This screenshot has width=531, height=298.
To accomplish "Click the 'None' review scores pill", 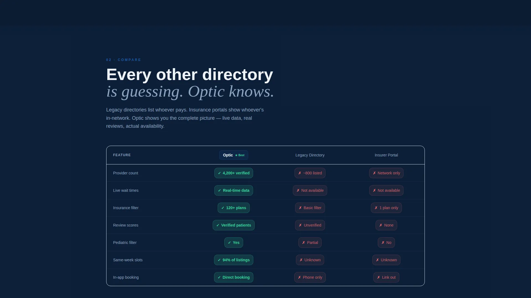I will (386, 225).
